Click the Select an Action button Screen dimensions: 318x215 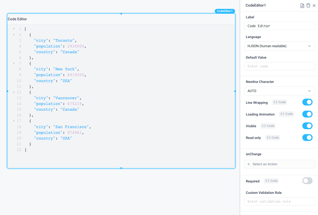[x=279, y=164]
